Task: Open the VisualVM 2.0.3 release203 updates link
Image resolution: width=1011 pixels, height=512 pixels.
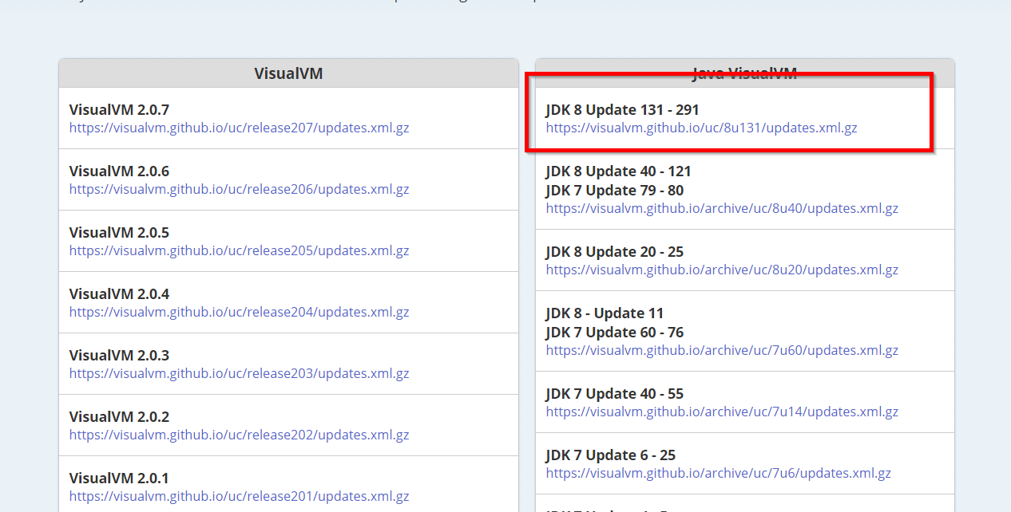Action: [239, 373]
